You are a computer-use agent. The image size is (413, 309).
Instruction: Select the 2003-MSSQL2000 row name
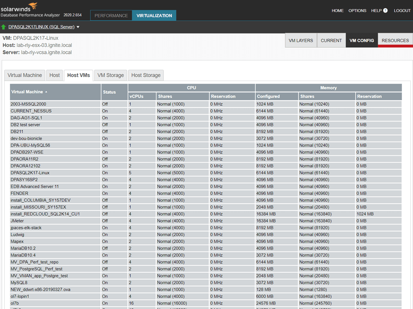click(x=28, y=104)
